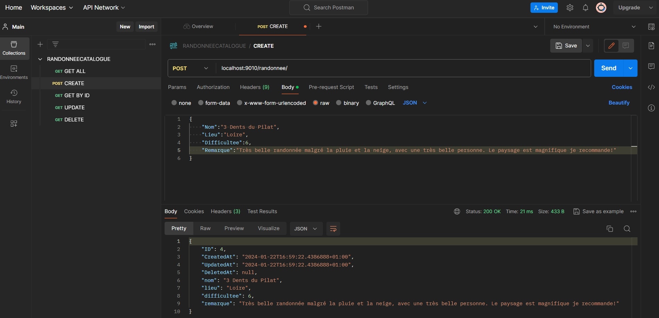Click the request URL input field
The width and height of the screenshot is (659, 318).
[402, 68]
